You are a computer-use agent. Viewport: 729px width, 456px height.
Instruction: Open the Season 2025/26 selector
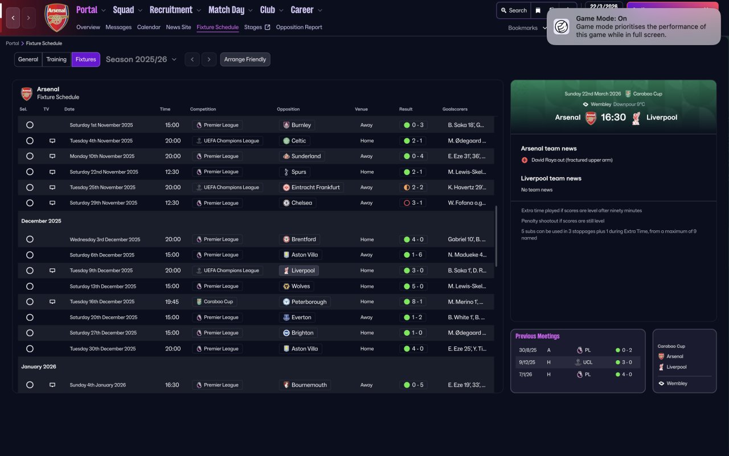(x=141, y=59)
